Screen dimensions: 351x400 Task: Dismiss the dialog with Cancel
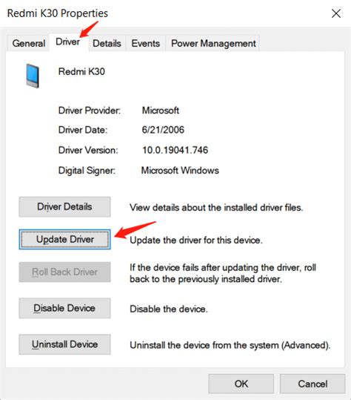[312, 384]
